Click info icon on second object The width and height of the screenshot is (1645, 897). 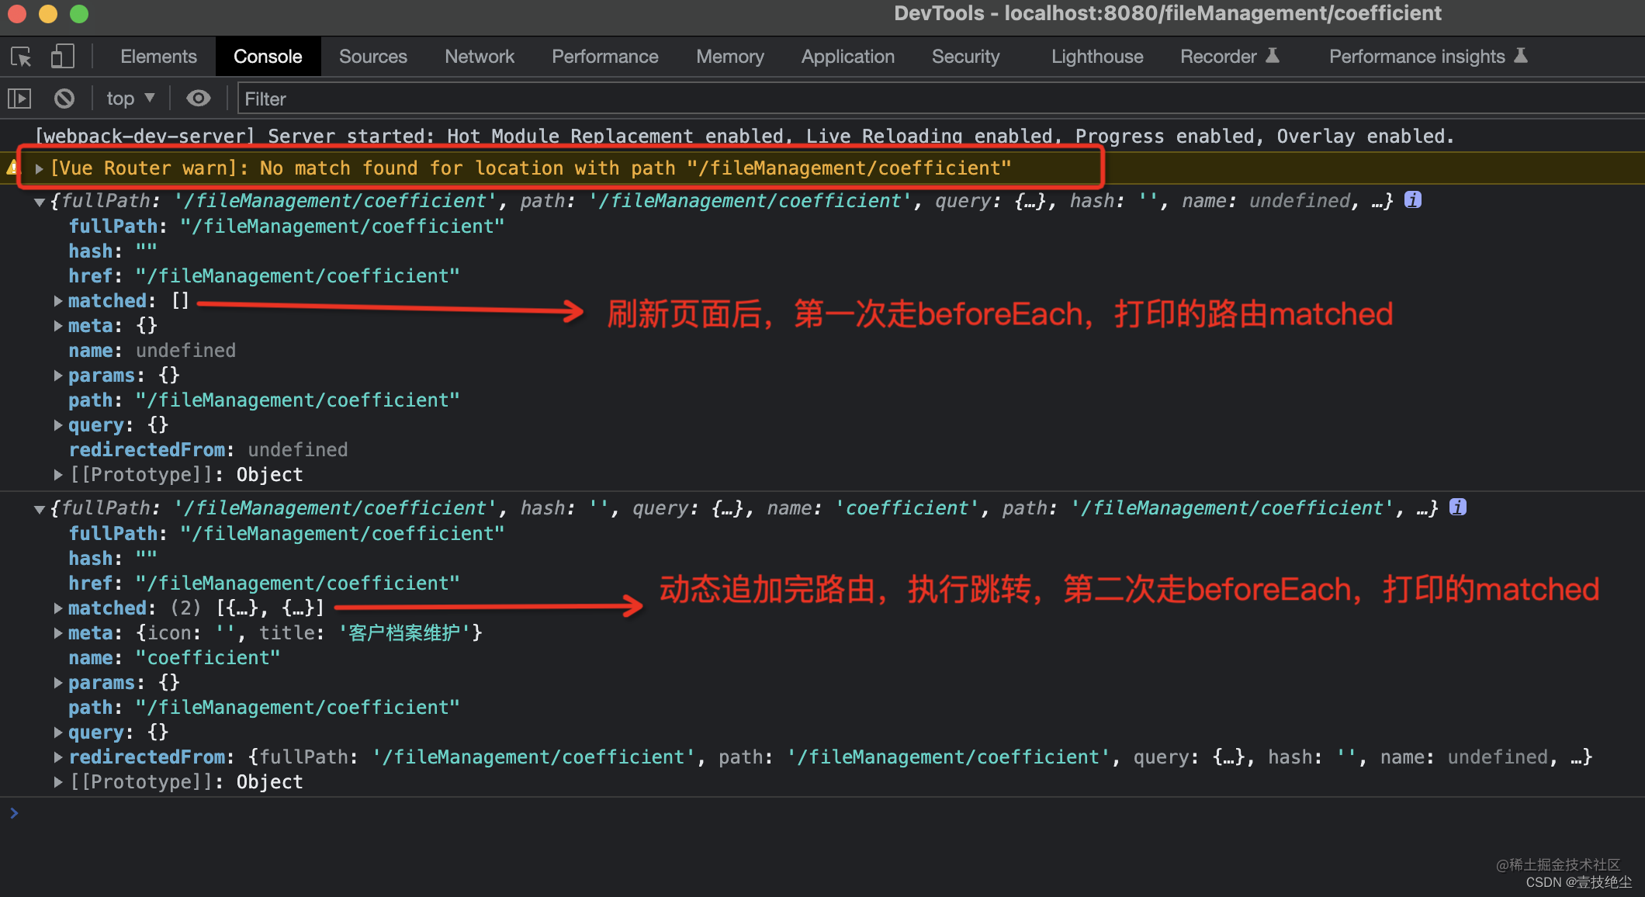(x=1458, y=507)
